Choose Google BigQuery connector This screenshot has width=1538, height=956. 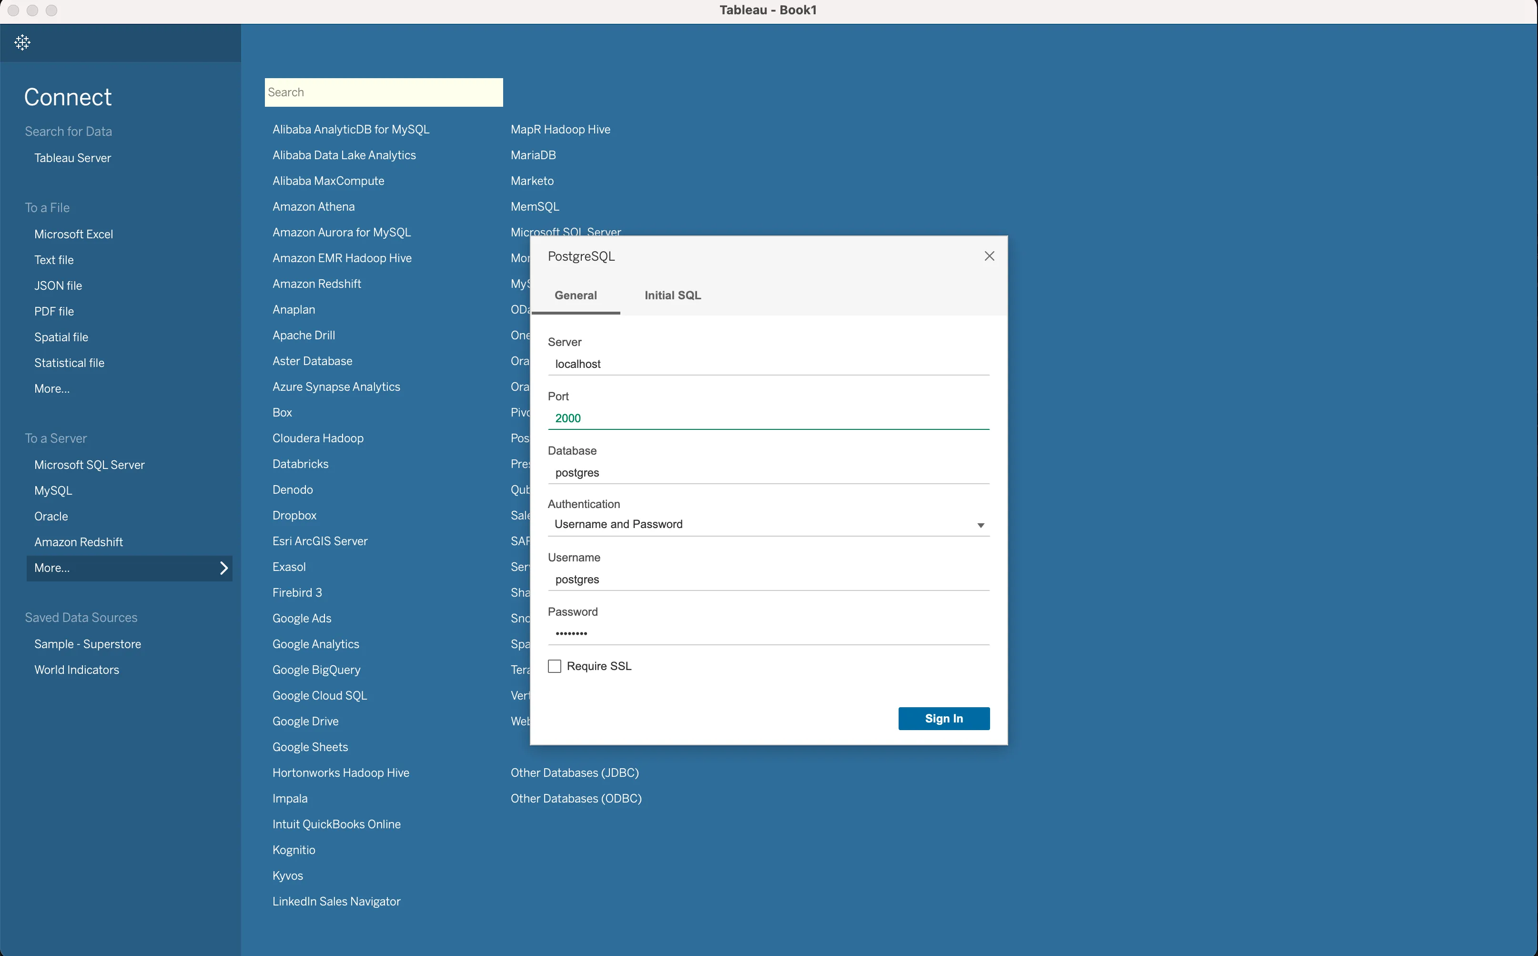point(316,670)
